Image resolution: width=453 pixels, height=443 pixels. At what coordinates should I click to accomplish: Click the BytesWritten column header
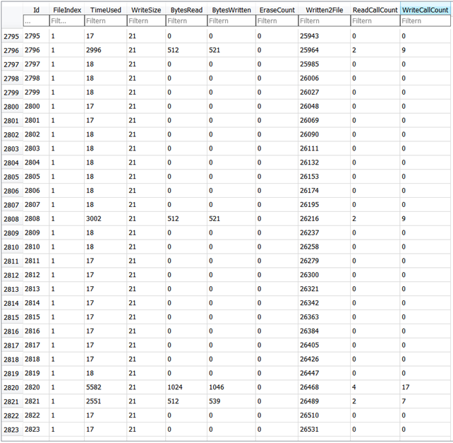(x=231, y=10)
